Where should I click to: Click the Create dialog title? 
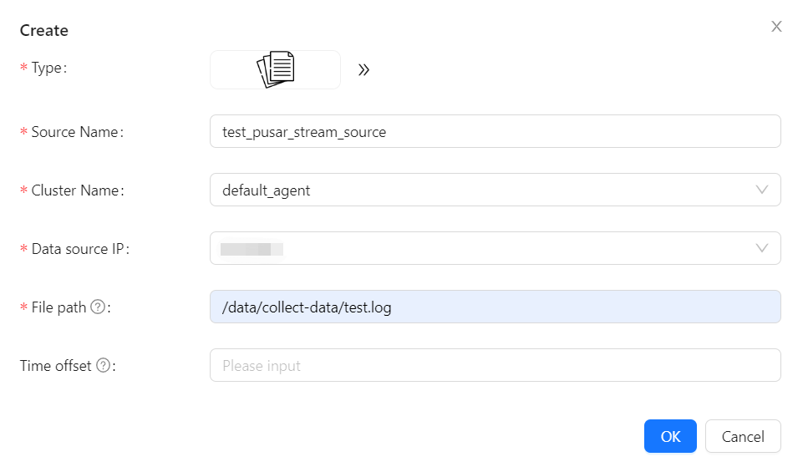44,31
